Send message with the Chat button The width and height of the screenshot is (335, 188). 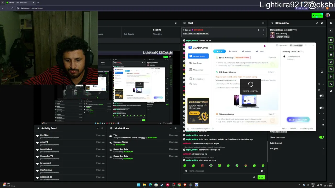tap(261, 177)
